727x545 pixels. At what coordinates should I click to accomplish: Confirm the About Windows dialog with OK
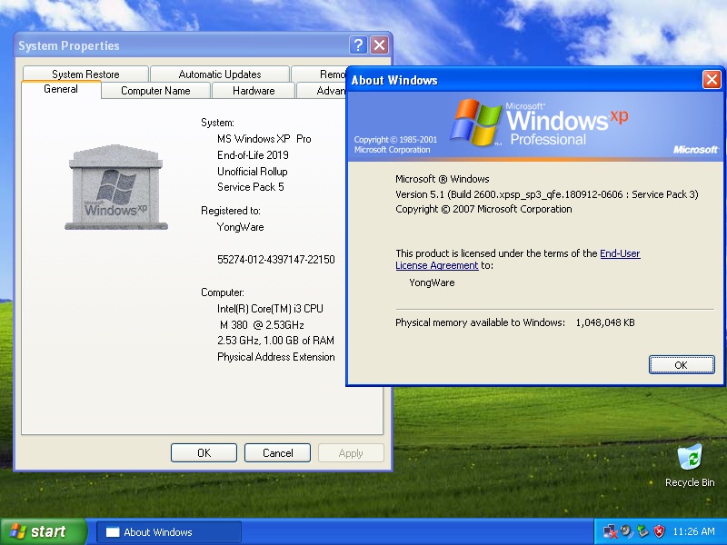coord(682,364)
